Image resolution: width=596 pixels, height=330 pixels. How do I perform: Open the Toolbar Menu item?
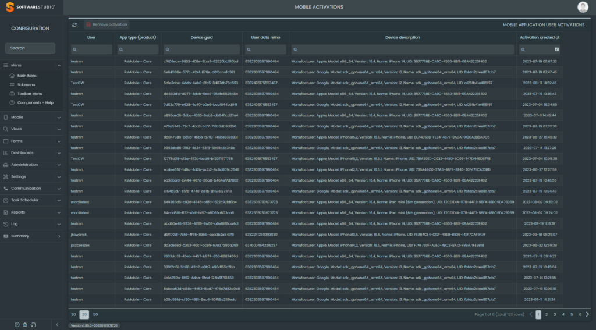(29, 93)
